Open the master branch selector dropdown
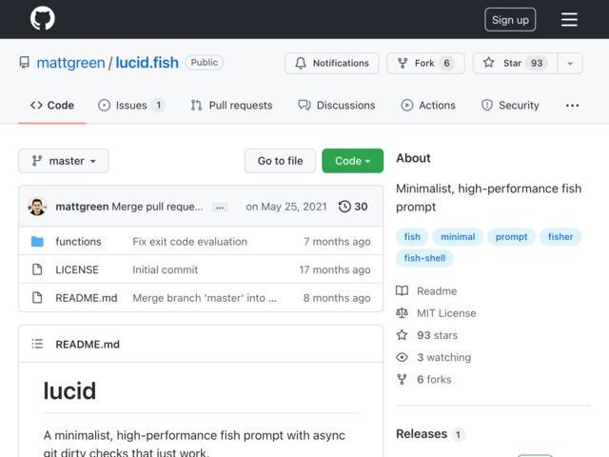The image size is (609, 457). click(64, 161)
